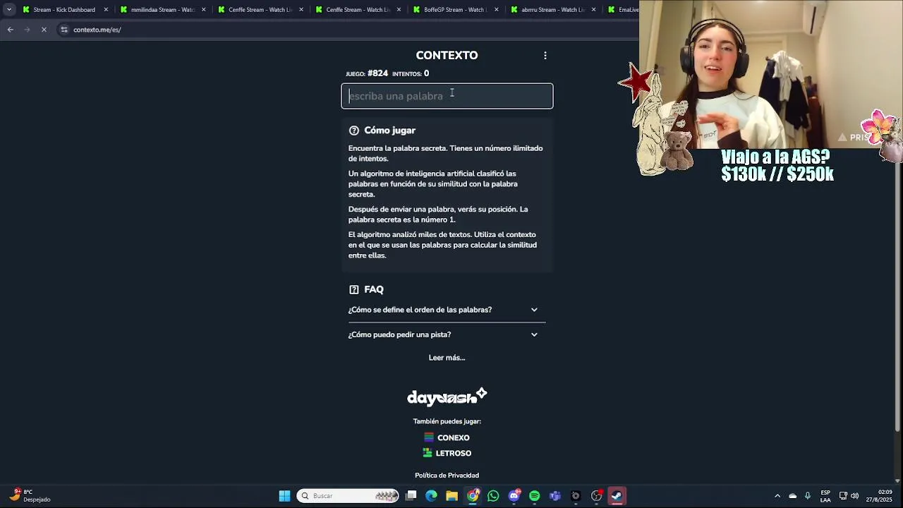Open the network tray icon
903x508 pixels.
coord(843,496)
